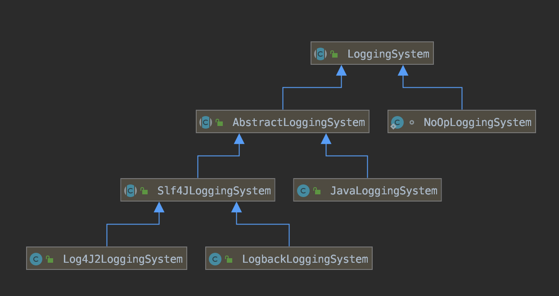Click the class icon of Log4J2LoggingSystem

point(36,259)
